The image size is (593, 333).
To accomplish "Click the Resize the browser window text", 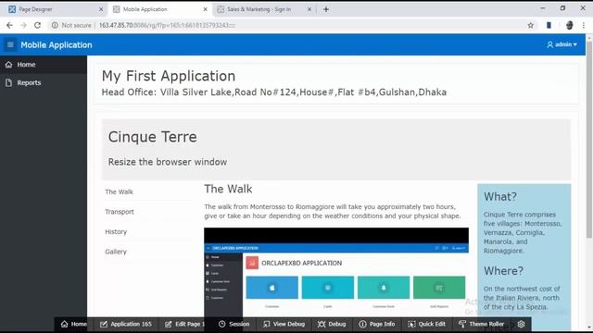I will pos(168,162).
